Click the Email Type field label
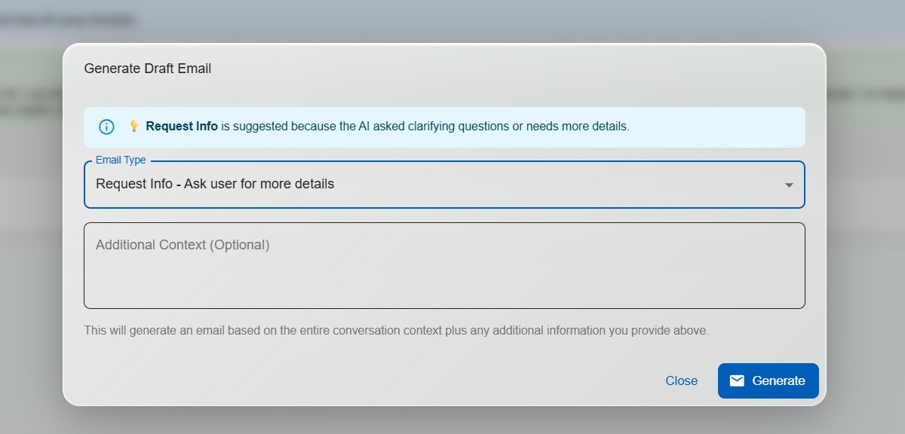 click(x=120, y=160)
